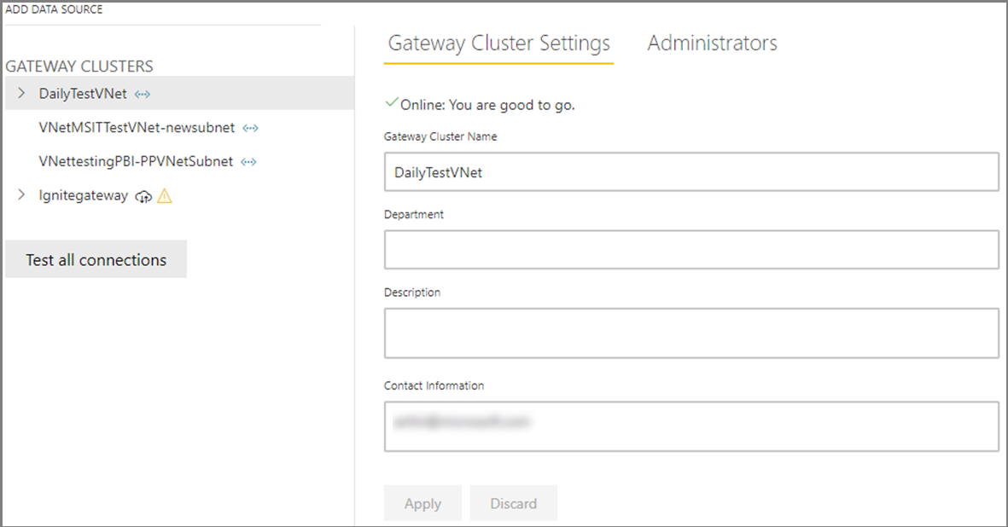Collapse the GATEWAY CLUSTERS list header
The height and width of the screenshot is (527, 1008).
[80, 66]
